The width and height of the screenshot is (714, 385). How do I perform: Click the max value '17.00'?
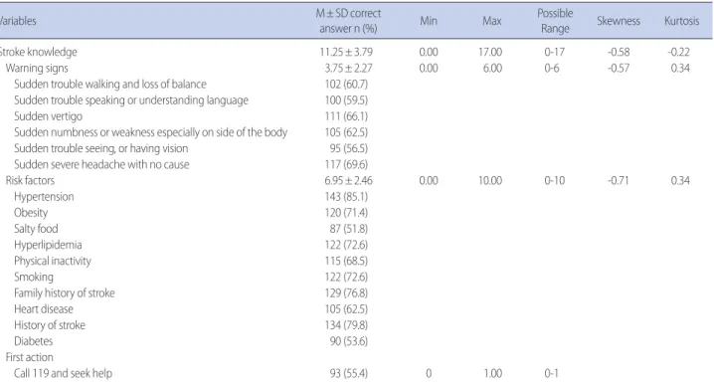pos(490,52)
